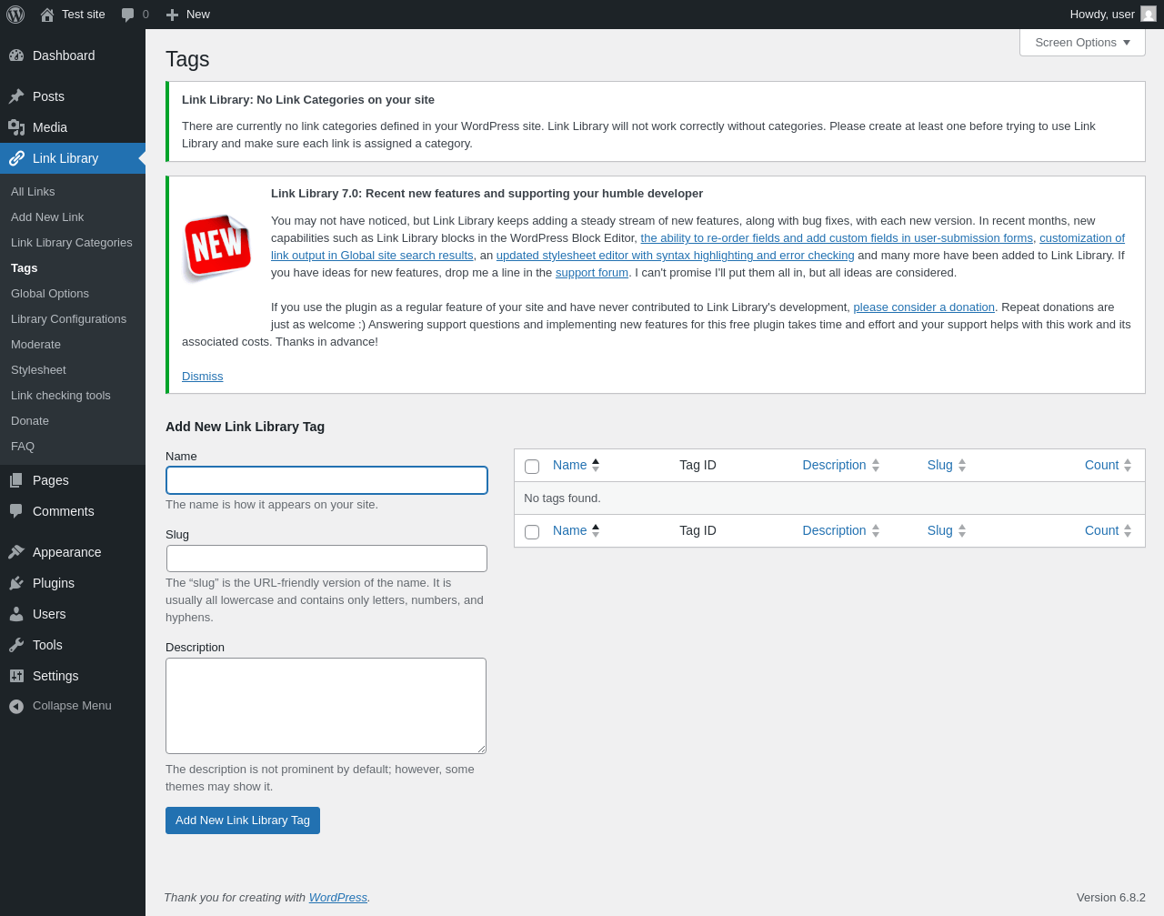Click the home icon beside Test site
Image resolution: width=1164 pixels, height=916 pixels.
(x=47, y=15)
